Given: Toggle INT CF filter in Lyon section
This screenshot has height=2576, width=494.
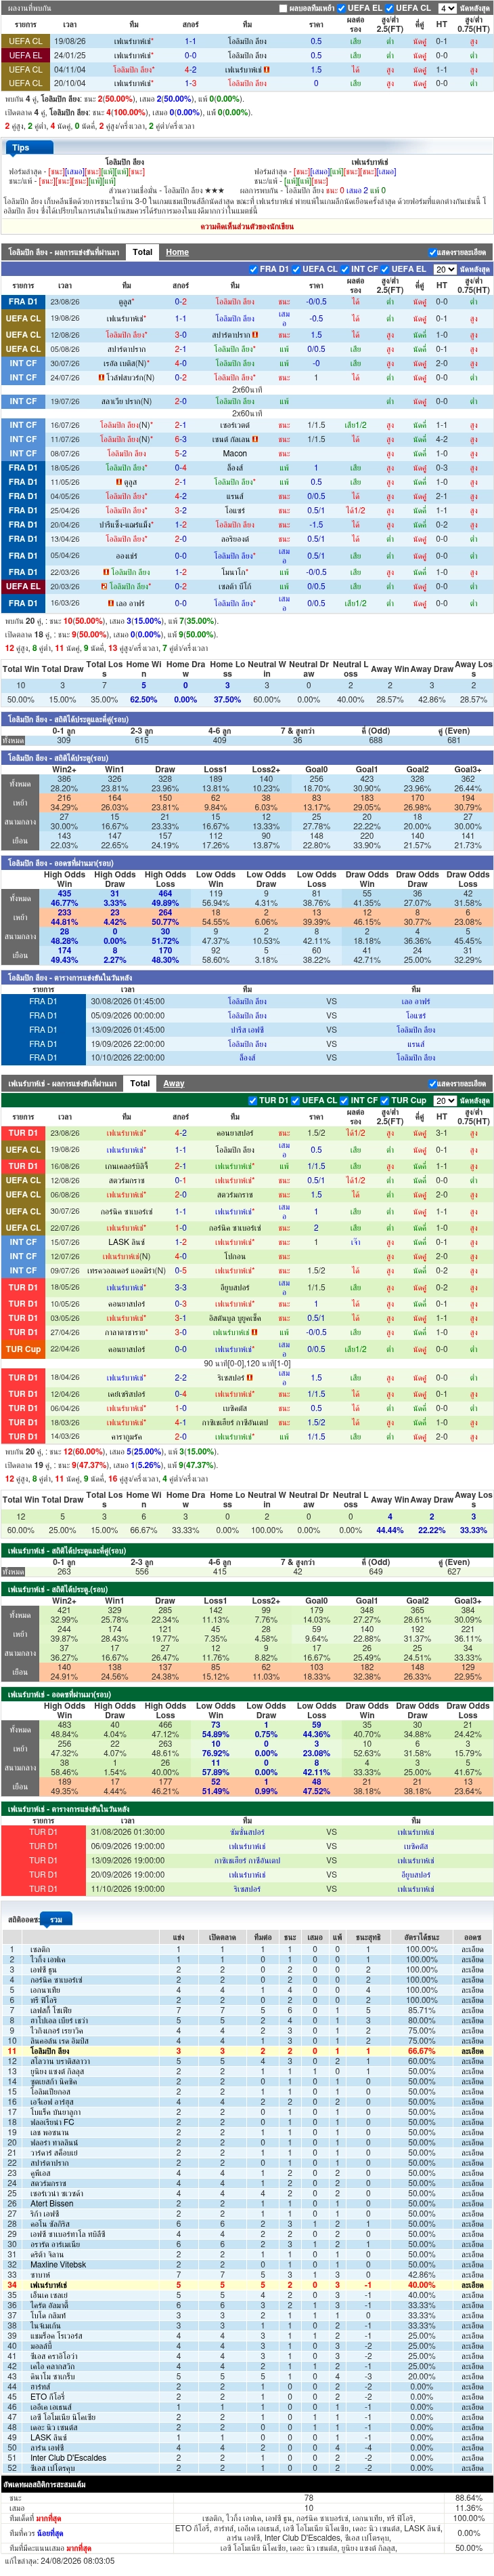Looking at the screenshot, I should click(x=344, y=269).
